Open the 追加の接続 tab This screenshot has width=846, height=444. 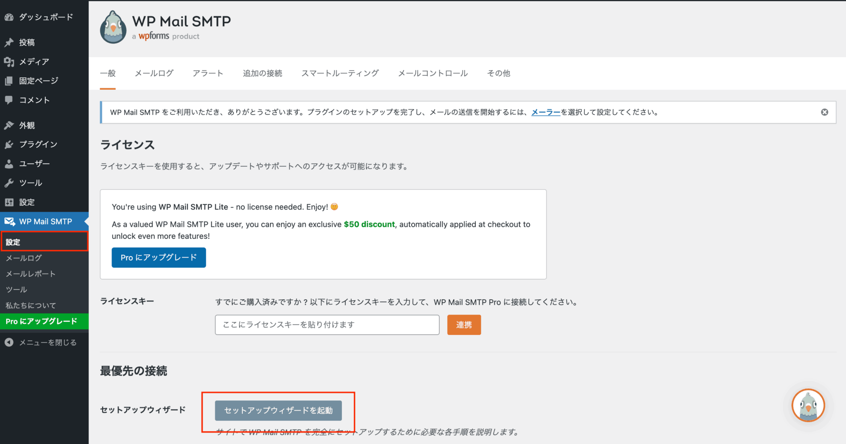click(x=262, y=73)
